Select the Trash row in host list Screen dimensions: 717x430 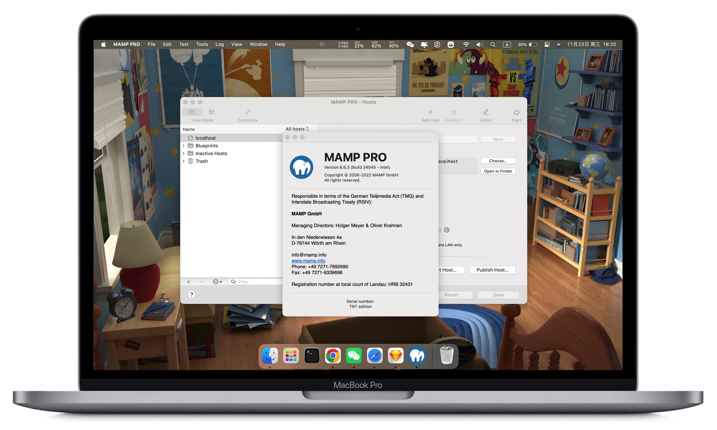coord(232,161)
